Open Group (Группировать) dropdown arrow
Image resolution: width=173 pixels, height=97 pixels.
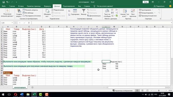[x=153, y=10]
